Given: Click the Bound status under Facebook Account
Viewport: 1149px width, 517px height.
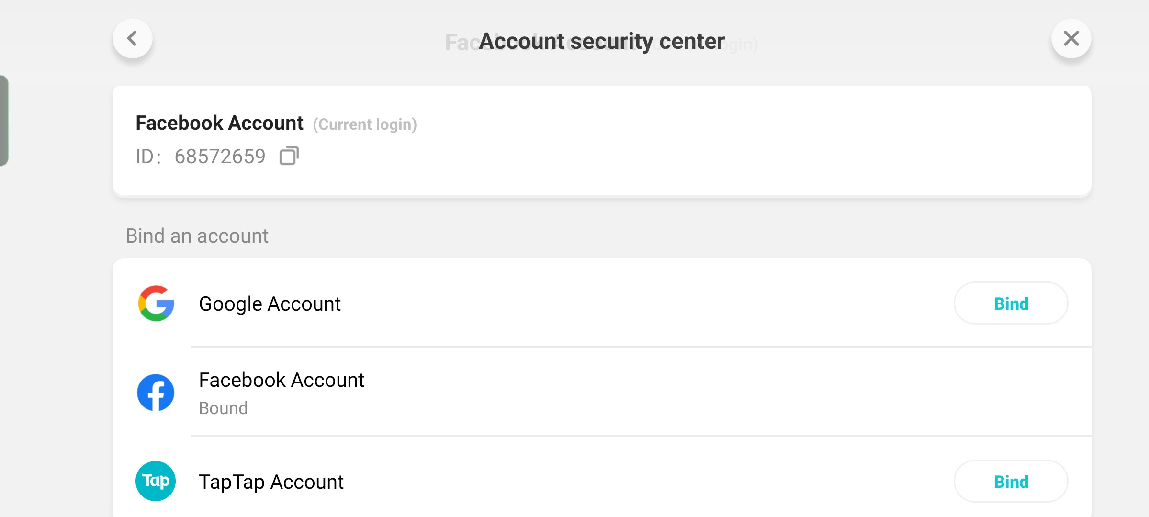Looking at the screenshot, I should pos(223,408).
